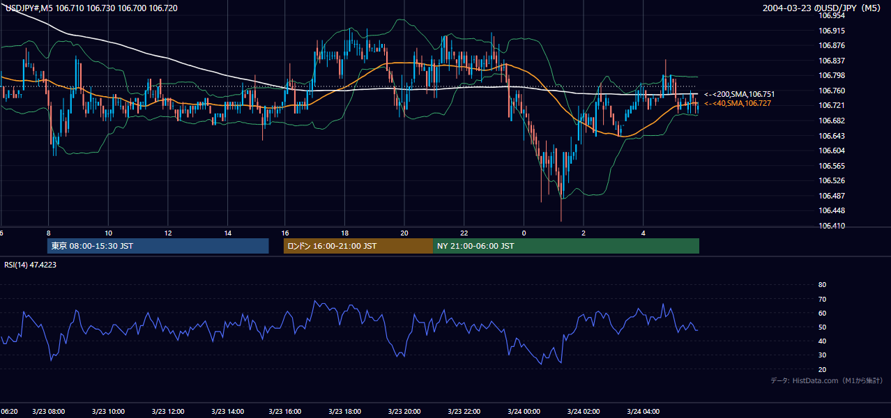The width and height of the screenshot is (891, 418).
Task: Click price axis value 106.565
Action: 832,166
